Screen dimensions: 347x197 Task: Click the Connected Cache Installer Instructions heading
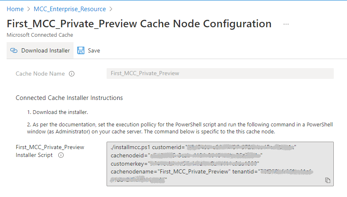point(69,98)
